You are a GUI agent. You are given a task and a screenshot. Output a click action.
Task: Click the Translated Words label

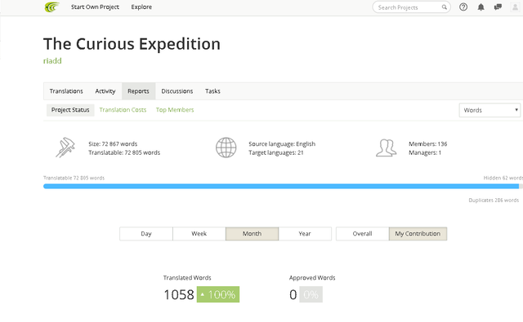[187, 278]
